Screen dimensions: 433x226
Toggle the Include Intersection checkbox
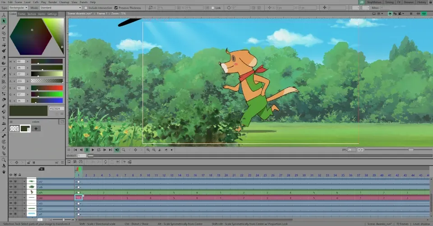click(x=86, y=8)
